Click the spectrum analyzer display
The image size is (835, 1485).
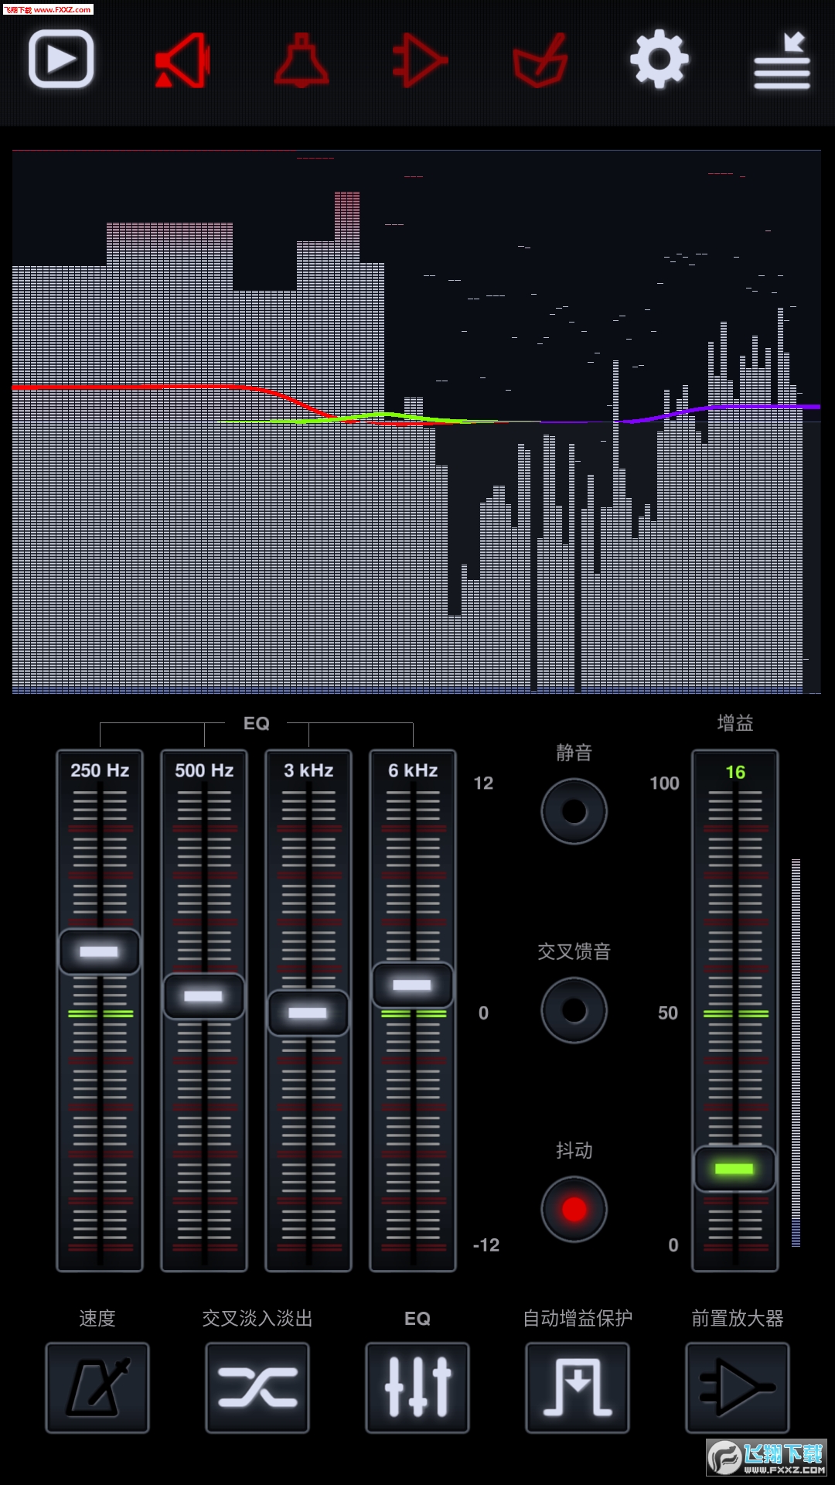[417, 422]
